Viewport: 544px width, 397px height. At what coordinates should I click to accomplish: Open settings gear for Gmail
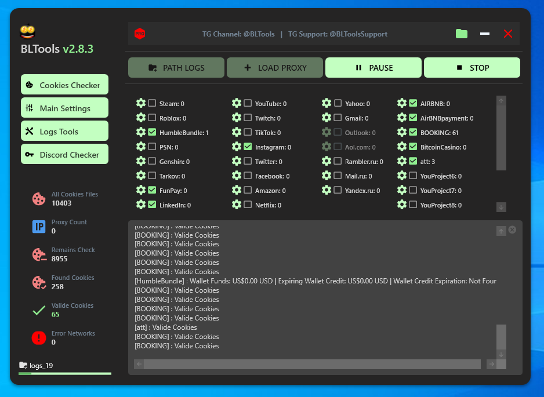[327, 118]
